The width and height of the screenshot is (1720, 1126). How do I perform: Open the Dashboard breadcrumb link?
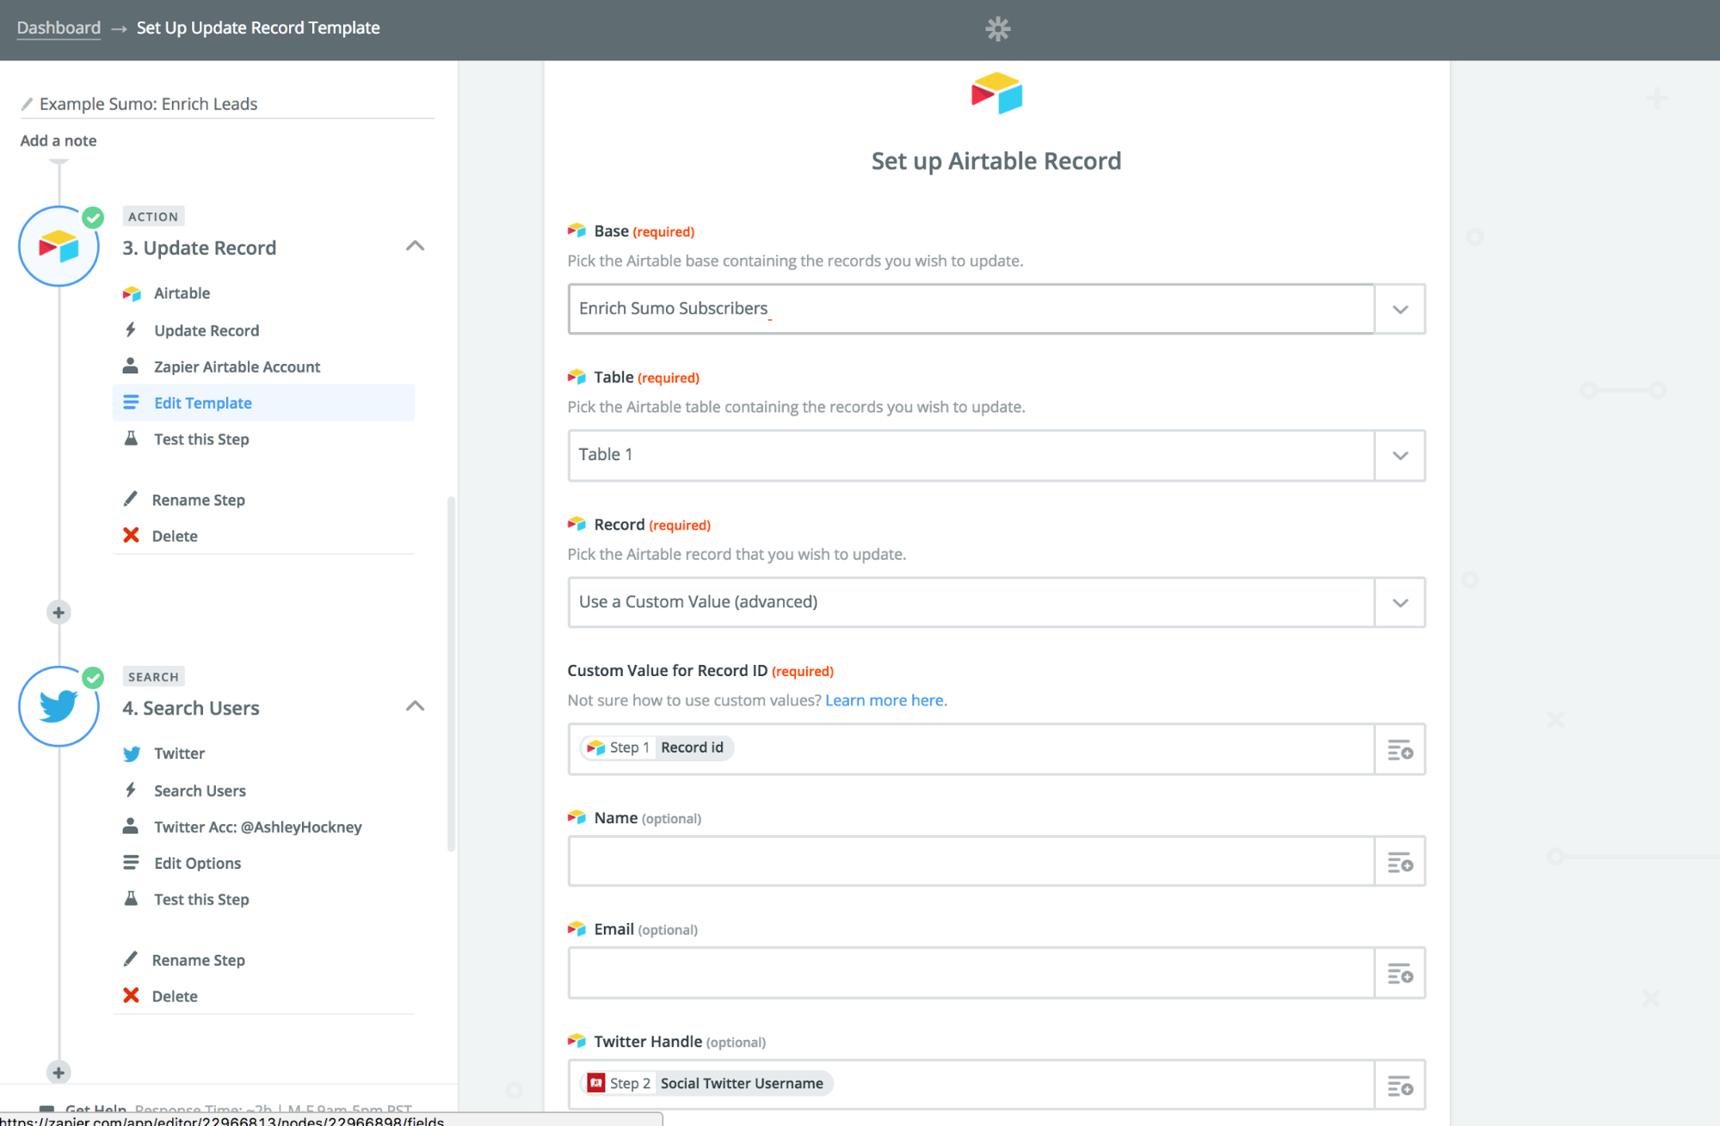pyautogui.click(x=59, y=28)
